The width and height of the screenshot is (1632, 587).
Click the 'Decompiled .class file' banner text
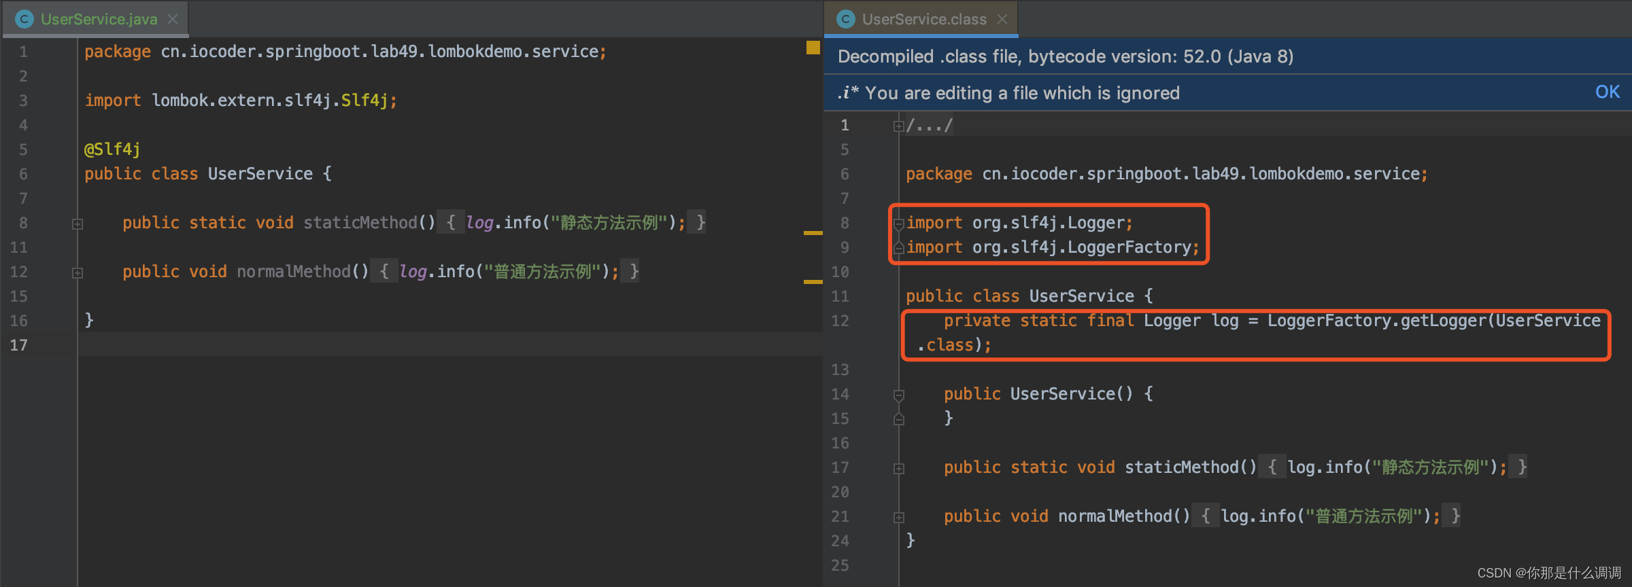(1066, 56)
